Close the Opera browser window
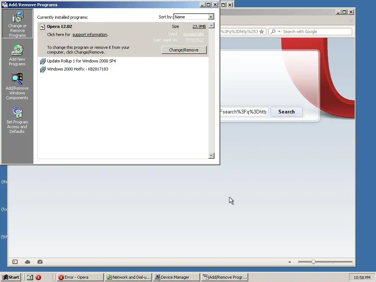376x282 pixels. [x=351, y=12]
